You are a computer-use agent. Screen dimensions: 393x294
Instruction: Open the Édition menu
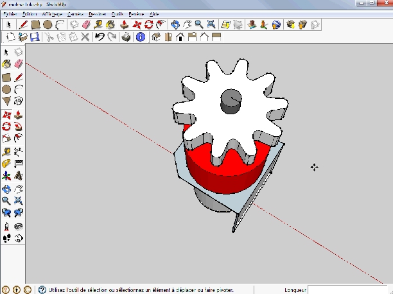pyautogui.click(x=30, y=14)
